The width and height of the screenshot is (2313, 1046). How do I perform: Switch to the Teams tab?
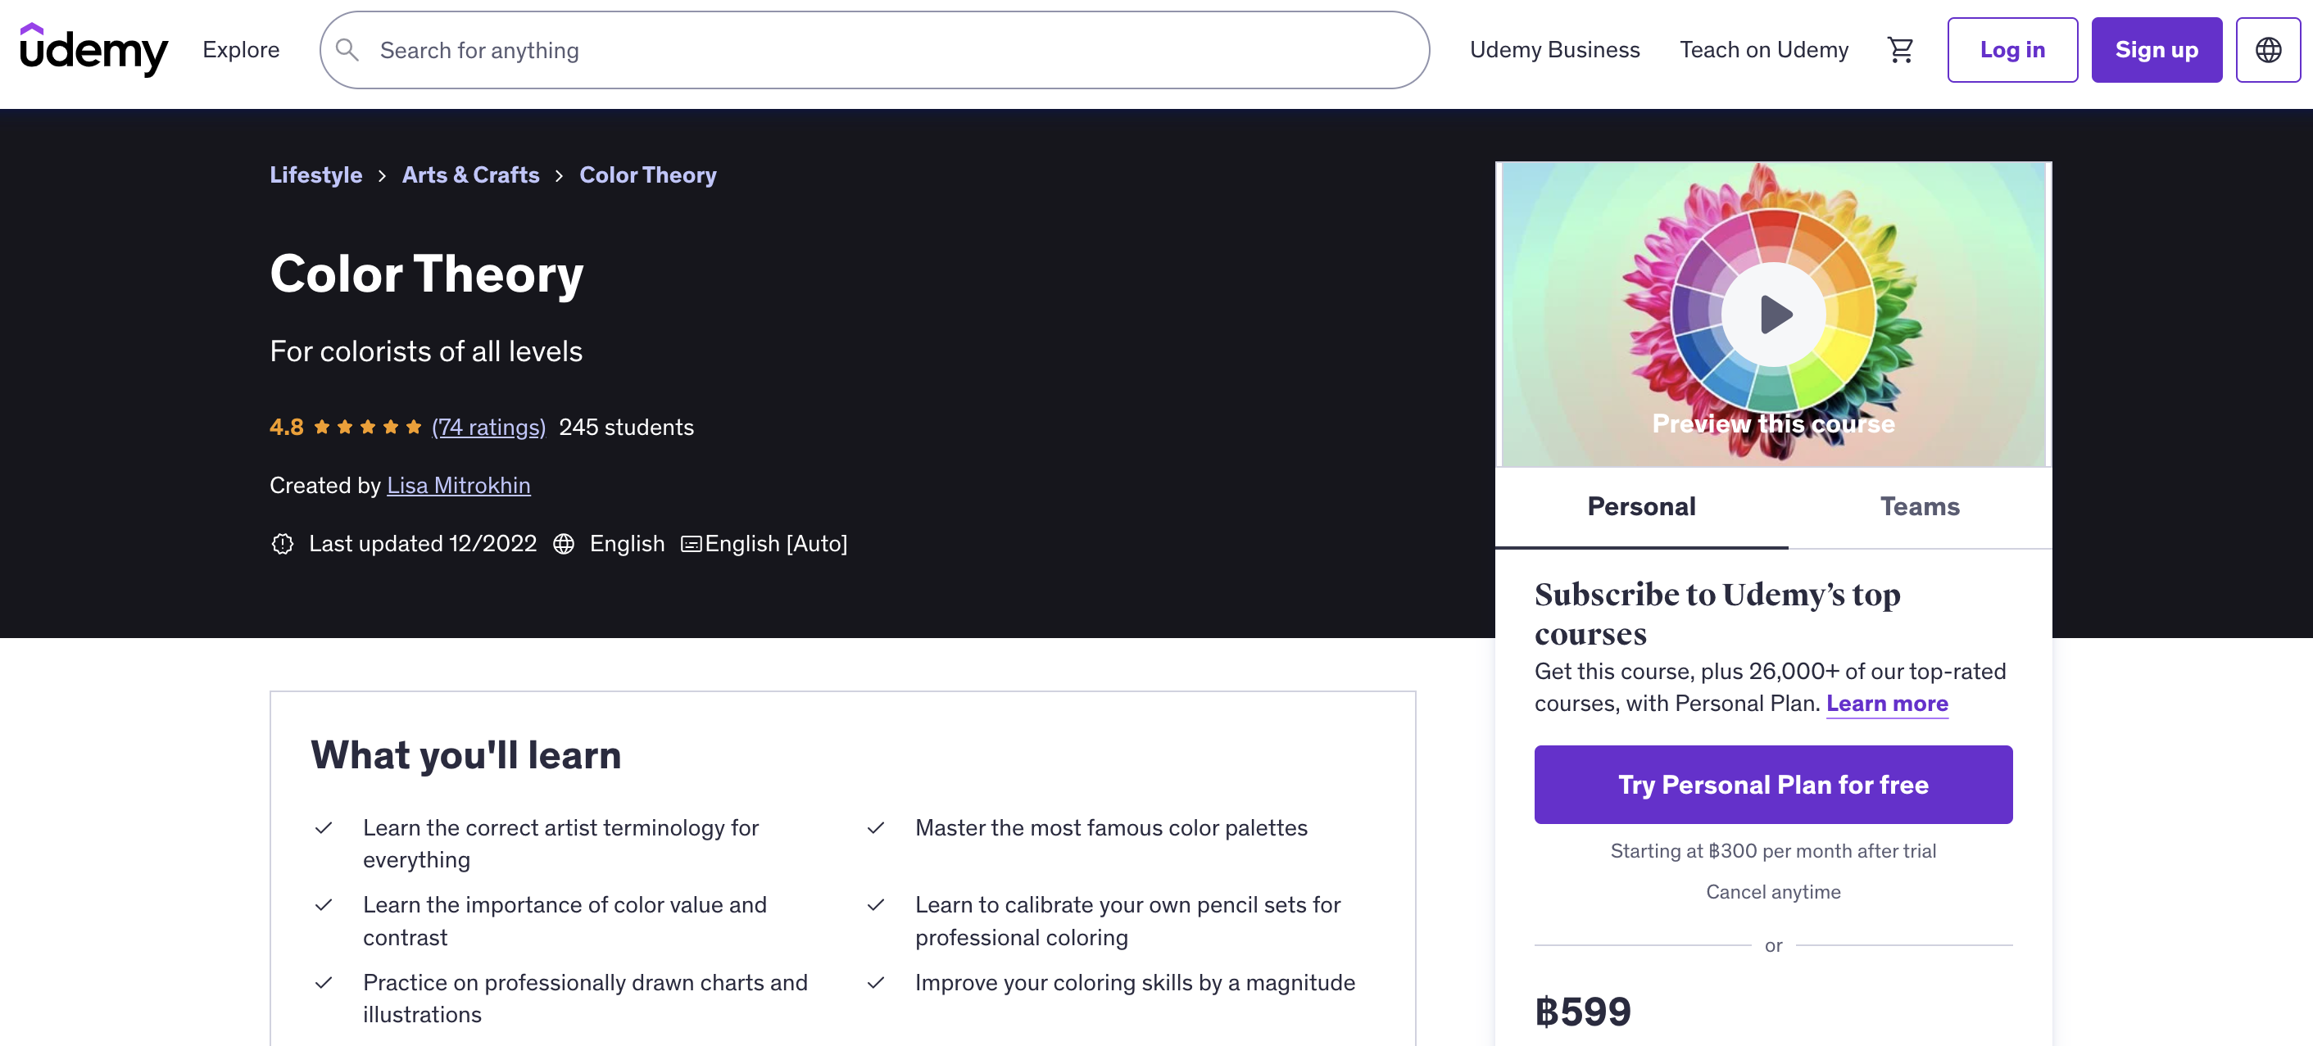(x=1920, y=507)
